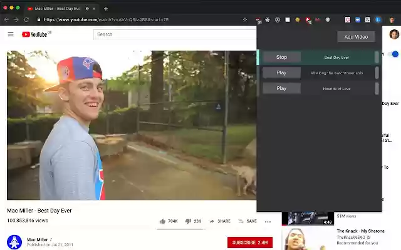Click the handle beside Hounds of Love

pos(377,89)
